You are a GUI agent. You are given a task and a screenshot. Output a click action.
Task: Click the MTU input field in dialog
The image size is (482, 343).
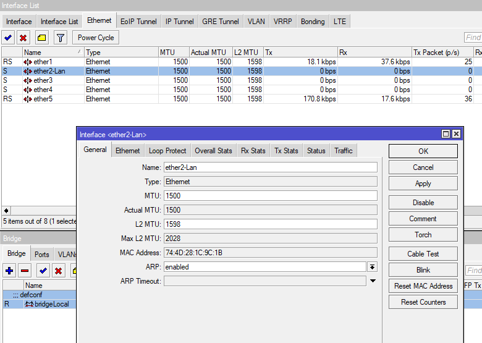click(x=270, y=195)
